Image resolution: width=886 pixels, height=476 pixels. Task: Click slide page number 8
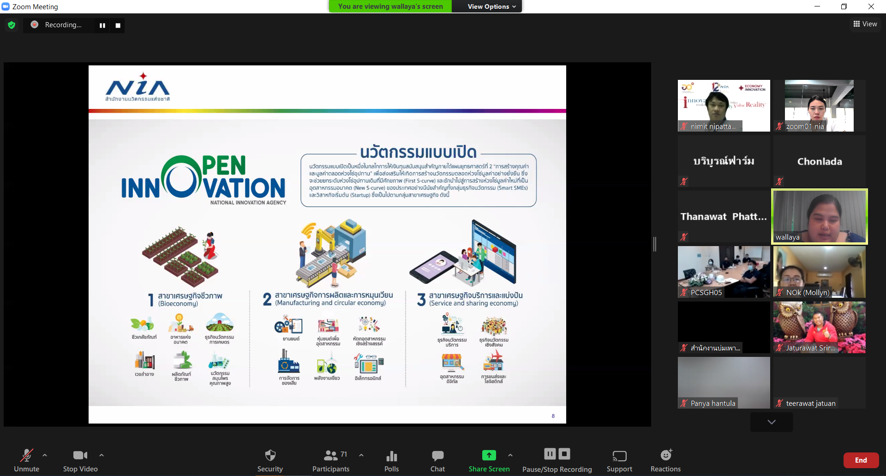553,416
